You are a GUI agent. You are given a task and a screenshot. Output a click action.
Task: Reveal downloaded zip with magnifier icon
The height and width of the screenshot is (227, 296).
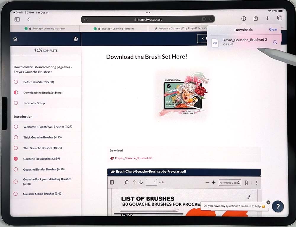pos(275,42)
